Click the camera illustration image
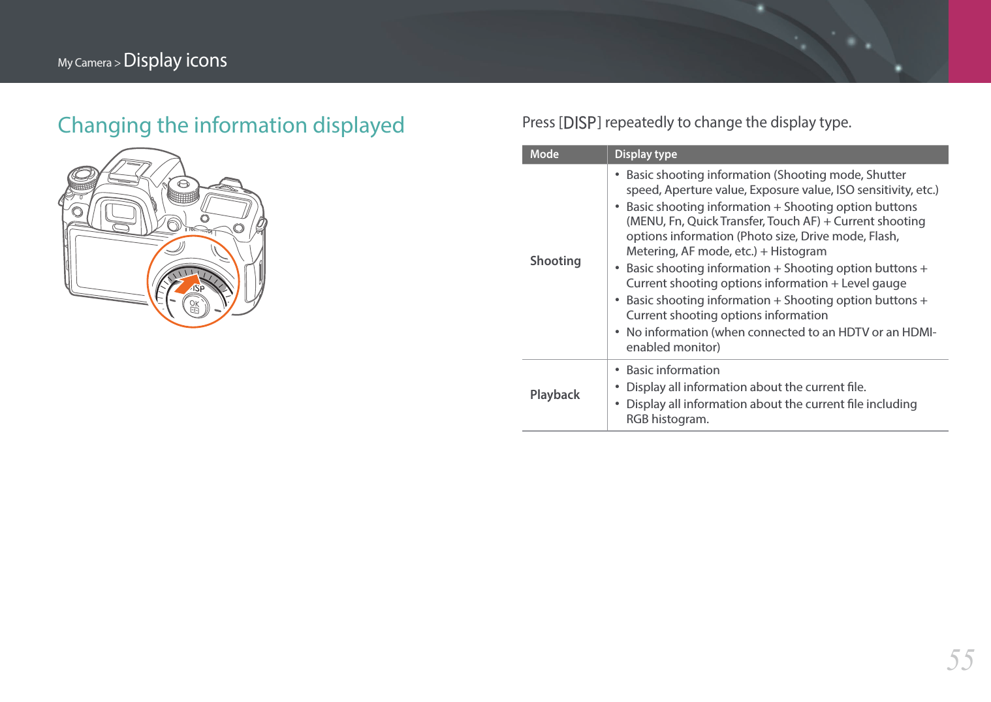 click(163, 237)
